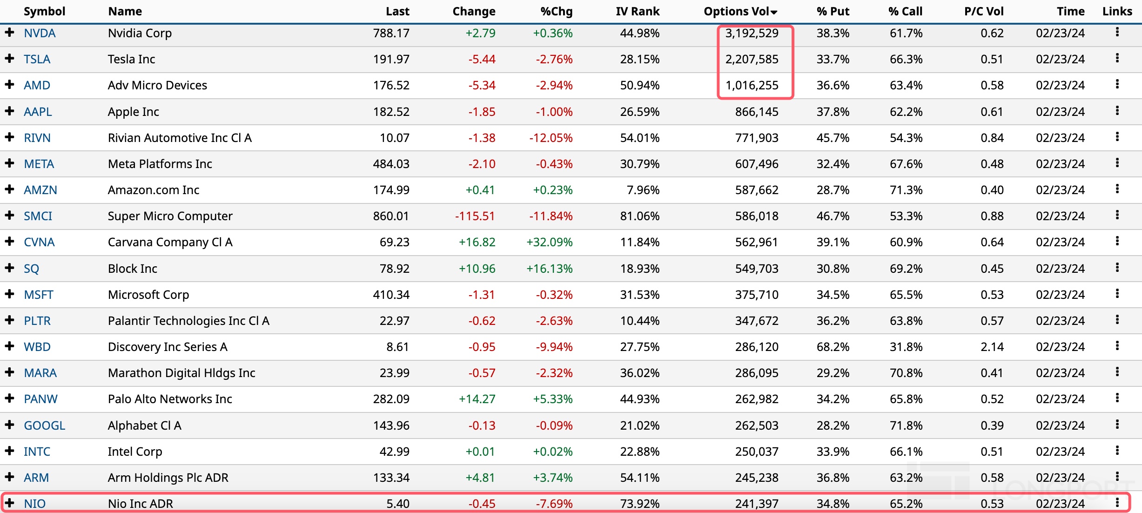Open links menu for NVDA row
1142x513 pixels.
(1117, 32)
